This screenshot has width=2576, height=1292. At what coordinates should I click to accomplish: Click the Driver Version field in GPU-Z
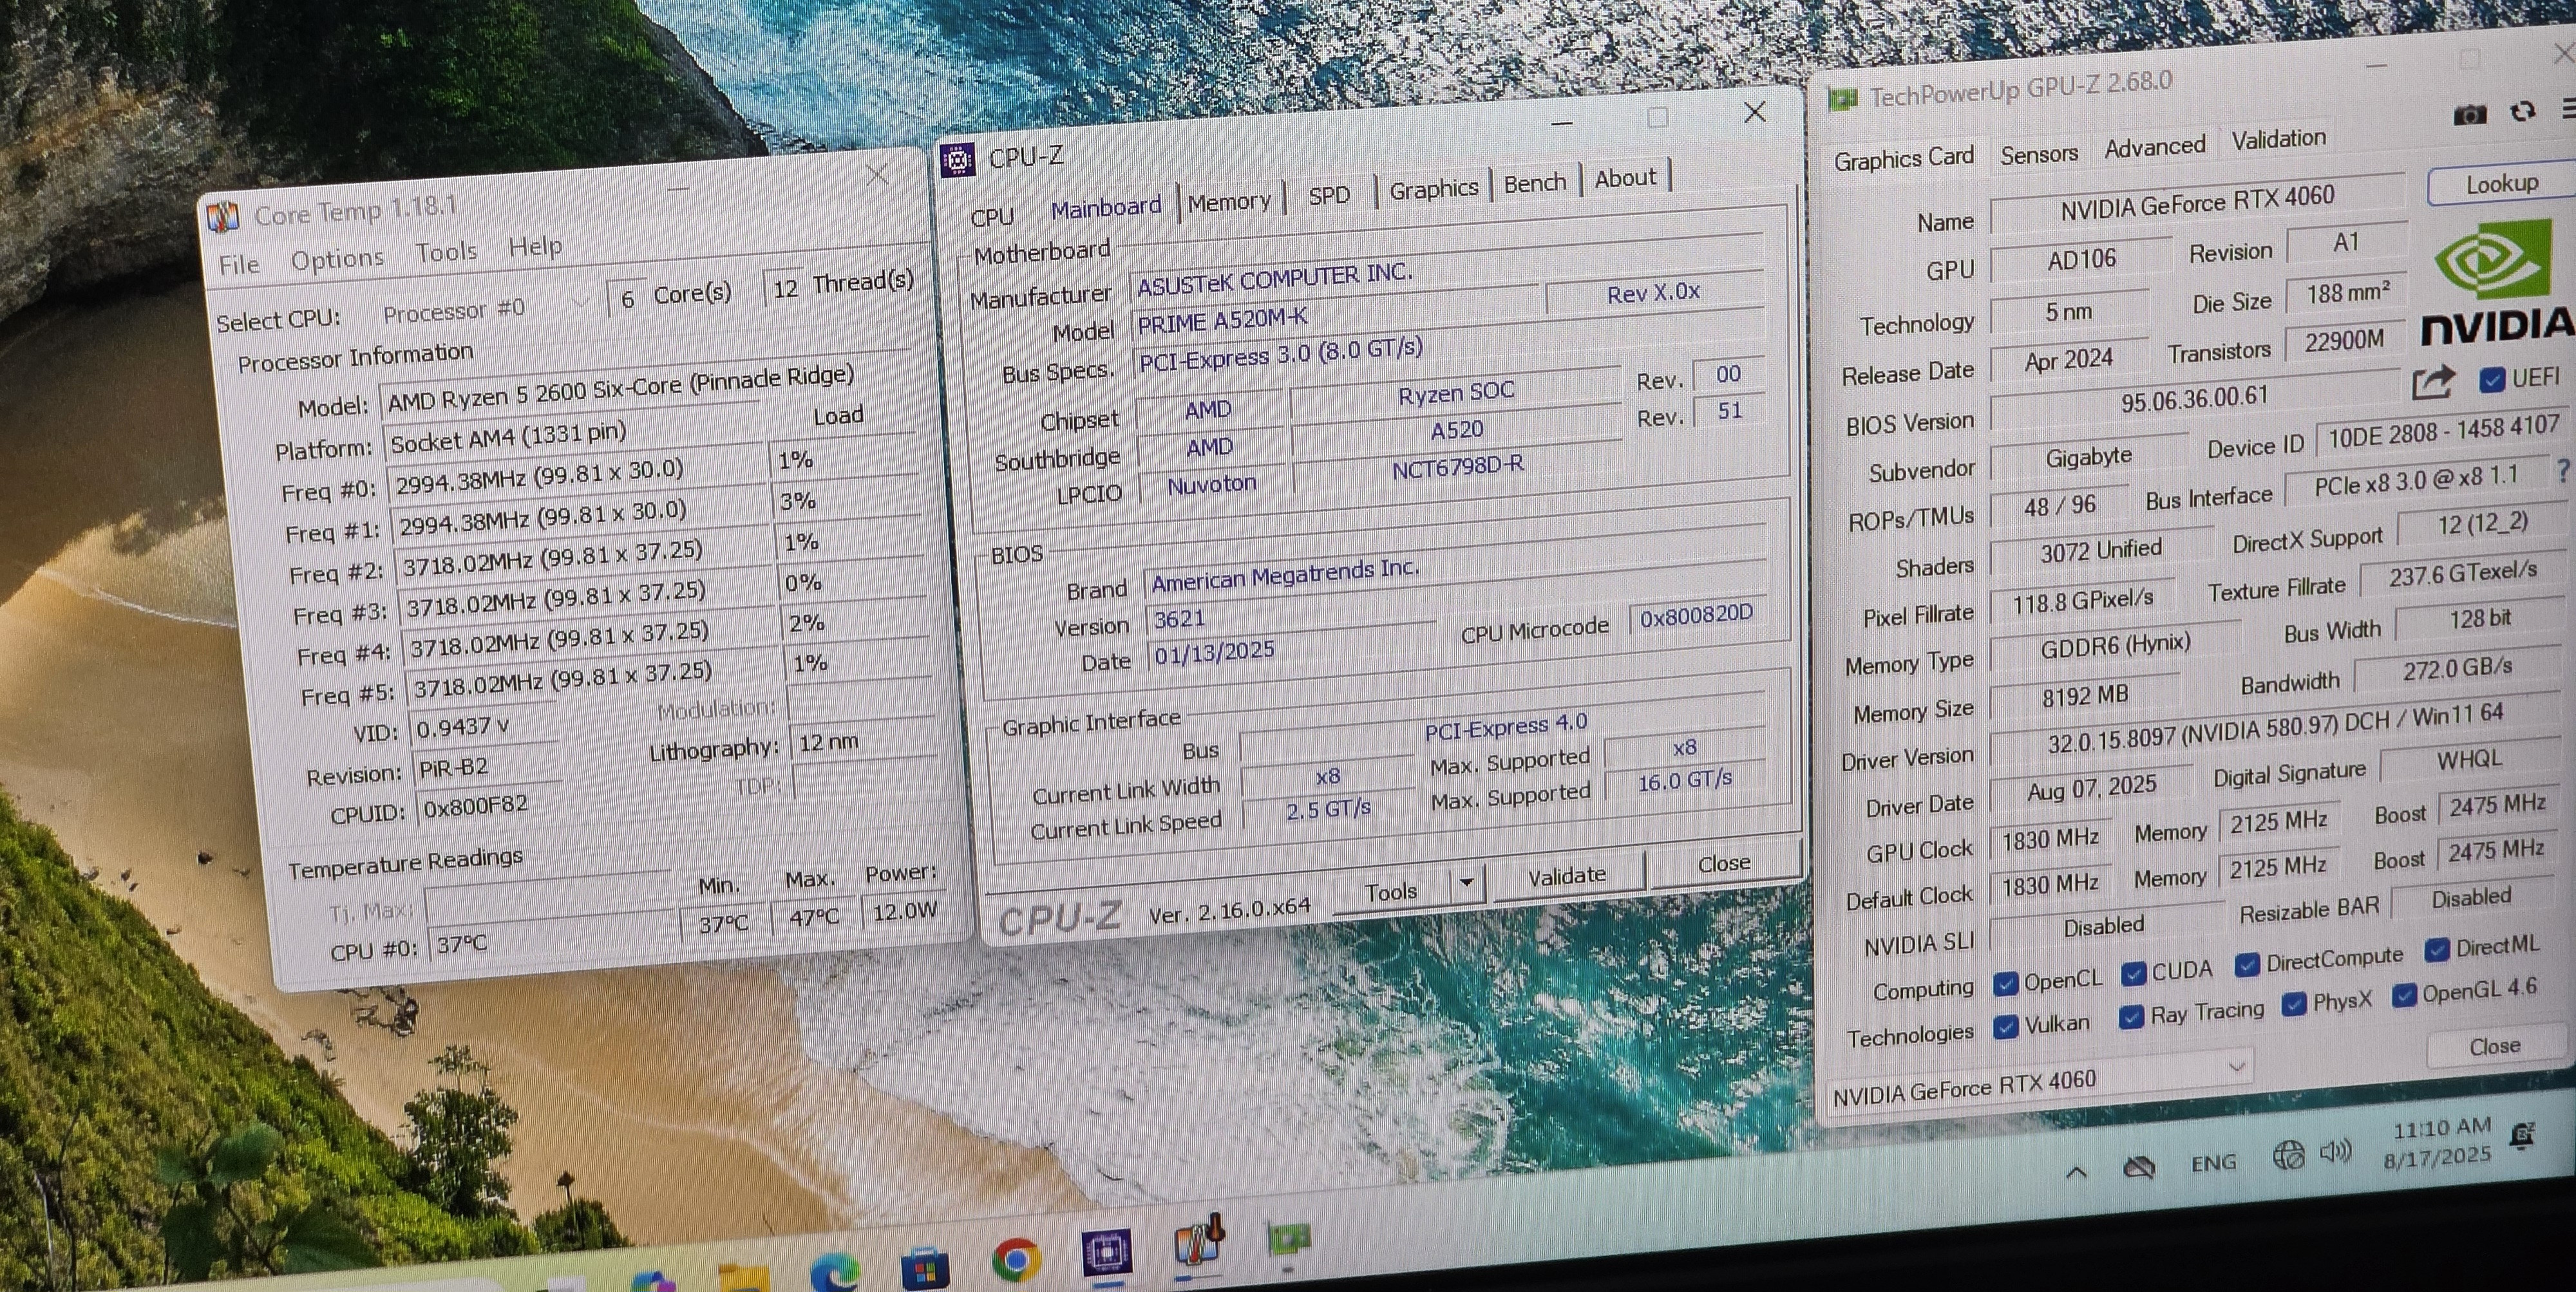click(x=2276, y=726)
